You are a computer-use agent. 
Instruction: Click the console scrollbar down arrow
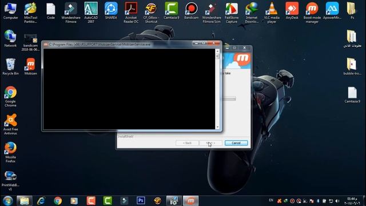217,127
